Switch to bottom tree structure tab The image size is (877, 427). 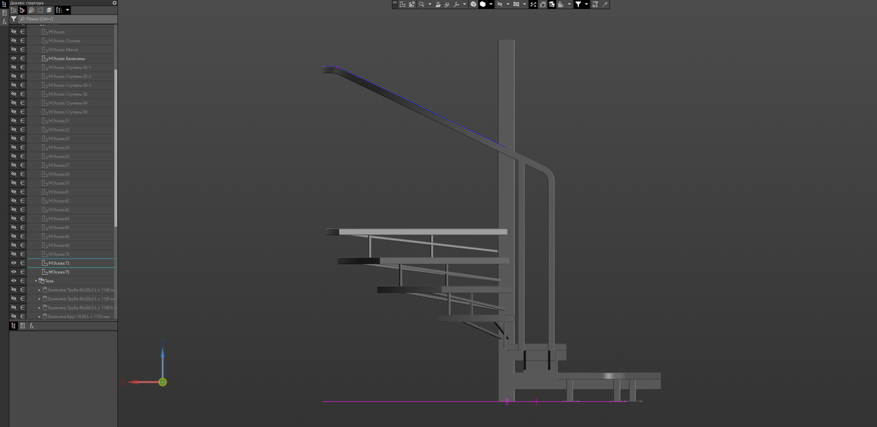point(14,326)
